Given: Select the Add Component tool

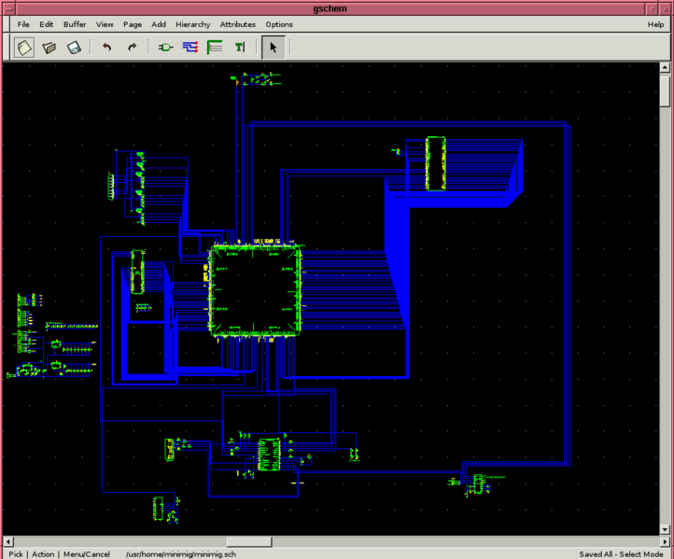Looking at the screenshot, I should tap(165, 47).
